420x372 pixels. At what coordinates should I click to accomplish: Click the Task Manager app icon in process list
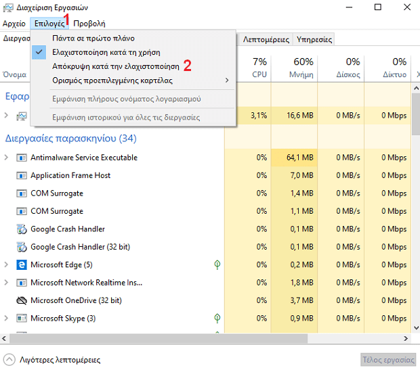pos(22,116)
